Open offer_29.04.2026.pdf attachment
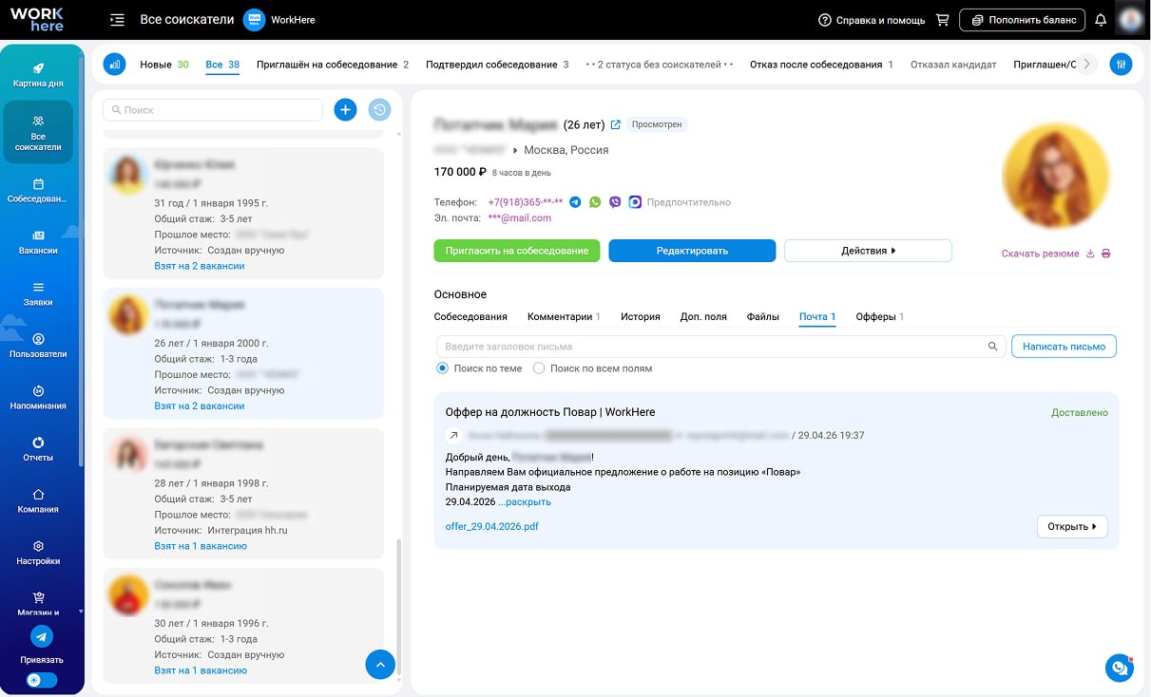The height and width of the screenshot is (697, 1151). (492, 526)
